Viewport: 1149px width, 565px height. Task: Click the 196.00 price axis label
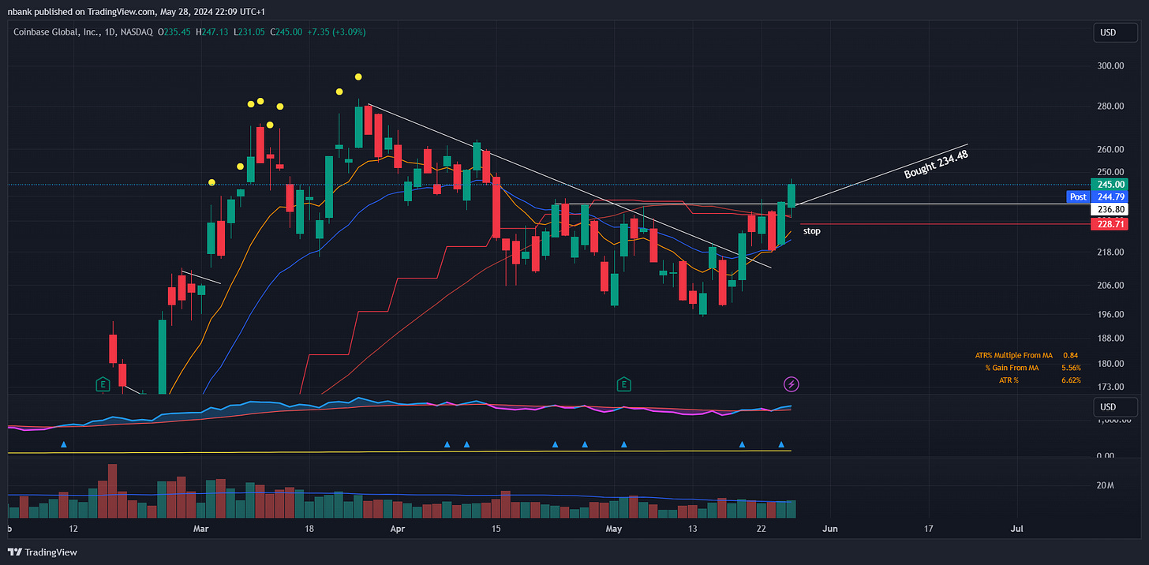pyautogui.click(x=1111, y=314)
